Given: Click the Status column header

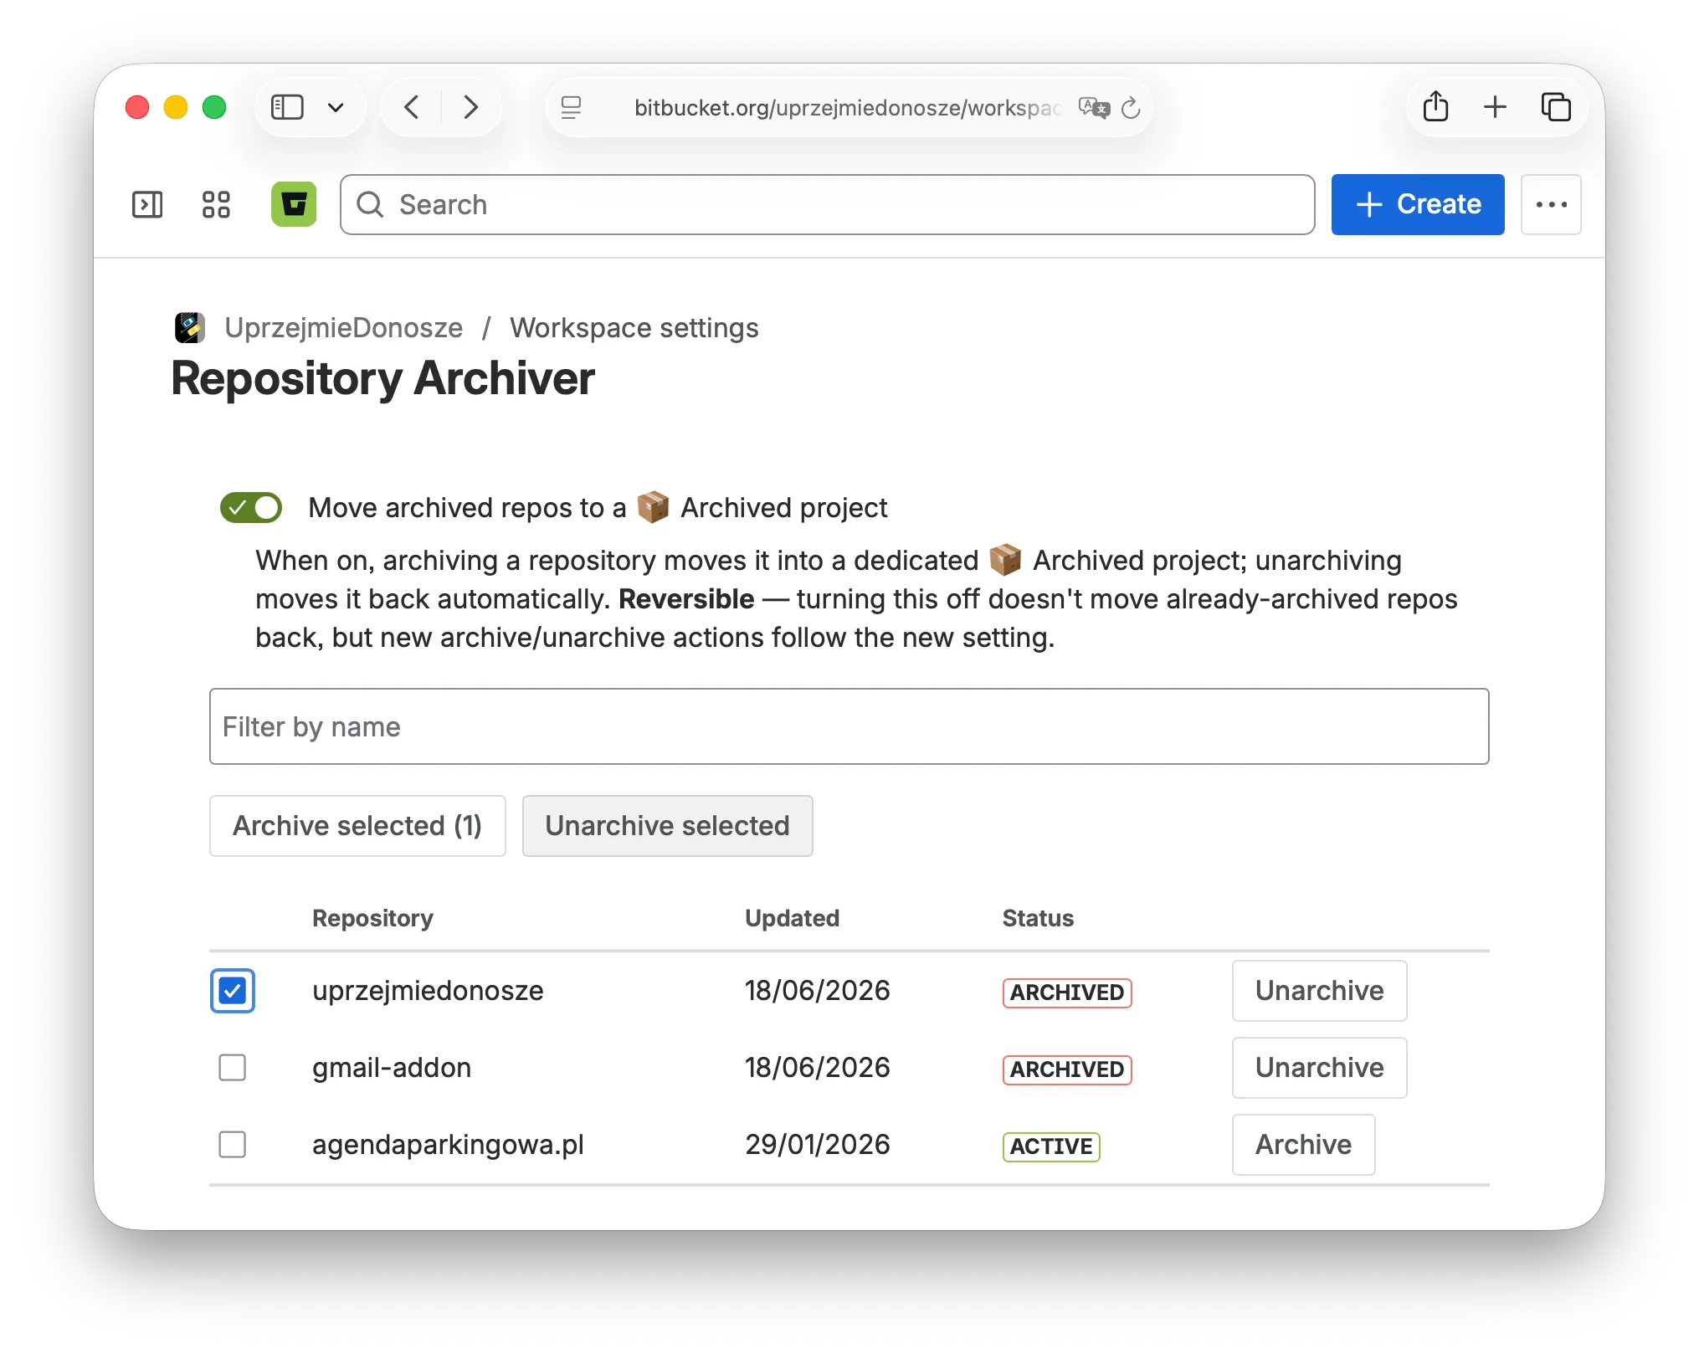Looking at the screenshot, I should tap(1038, 918).
